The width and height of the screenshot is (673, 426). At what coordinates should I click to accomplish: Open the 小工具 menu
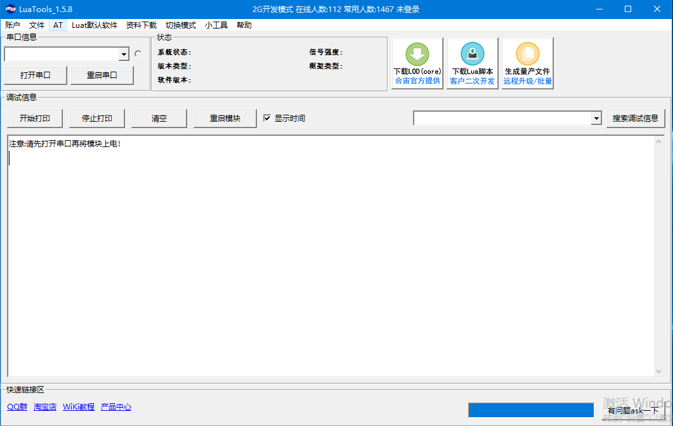[216, 25]
